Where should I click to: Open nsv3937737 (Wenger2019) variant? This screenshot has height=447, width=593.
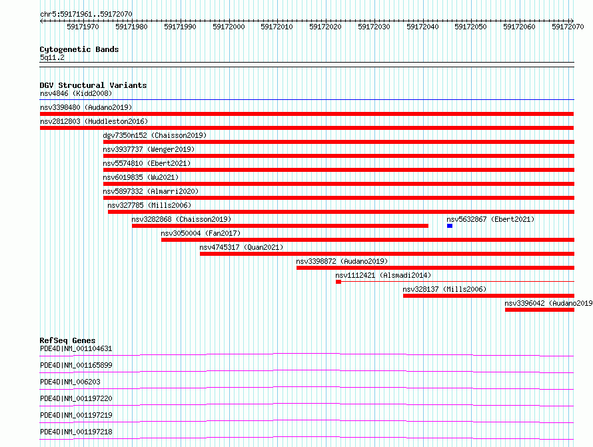point(149,149)
